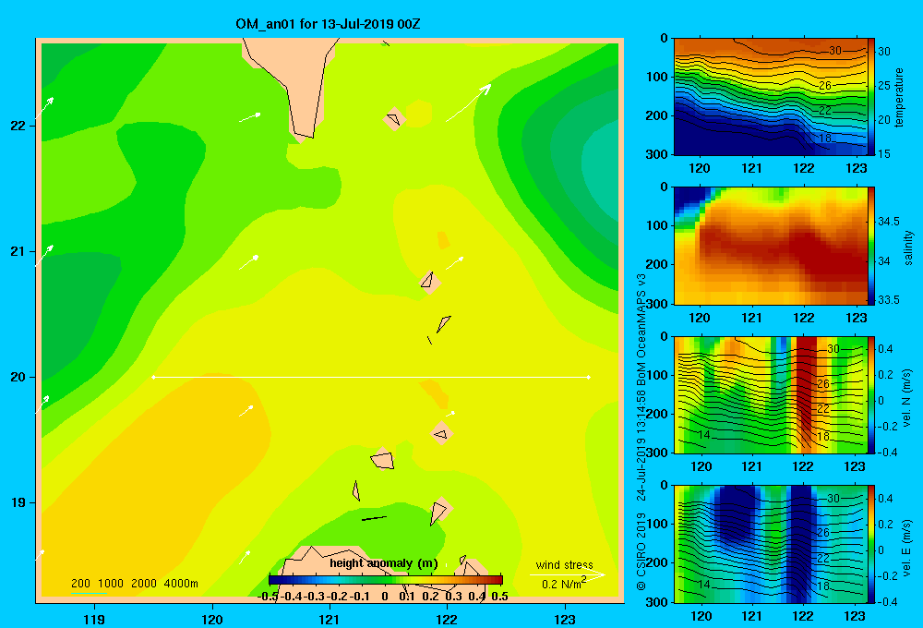The height and width of the screenshot is (628, 923).
Task: Click the title OM_an01 for 13-Jul-2019 00Z
Action: [328, 24]
